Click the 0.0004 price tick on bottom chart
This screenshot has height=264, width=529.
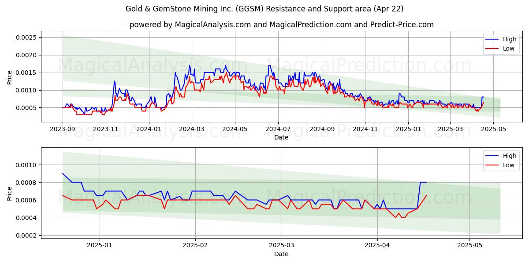coord(26,218)
